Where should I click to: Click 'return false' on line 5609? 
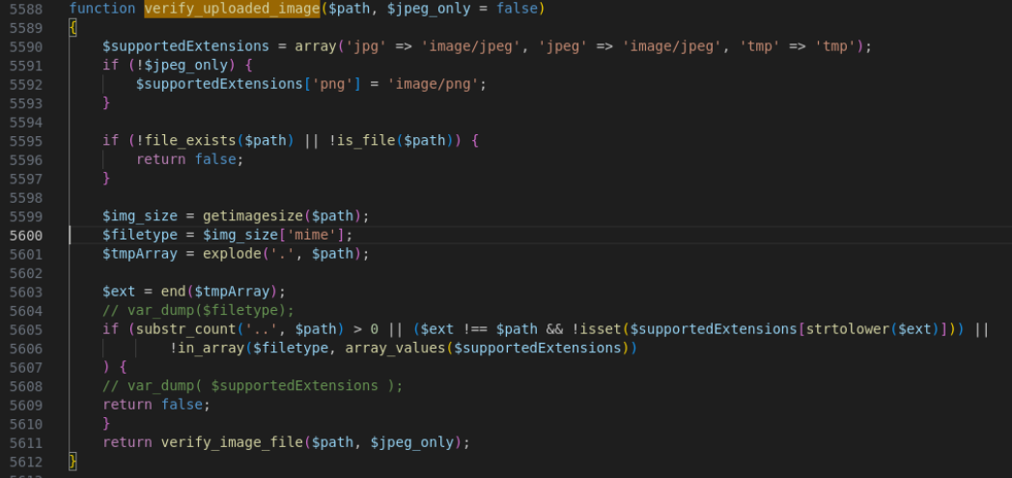pyautogui.click(x=153, y=406)
